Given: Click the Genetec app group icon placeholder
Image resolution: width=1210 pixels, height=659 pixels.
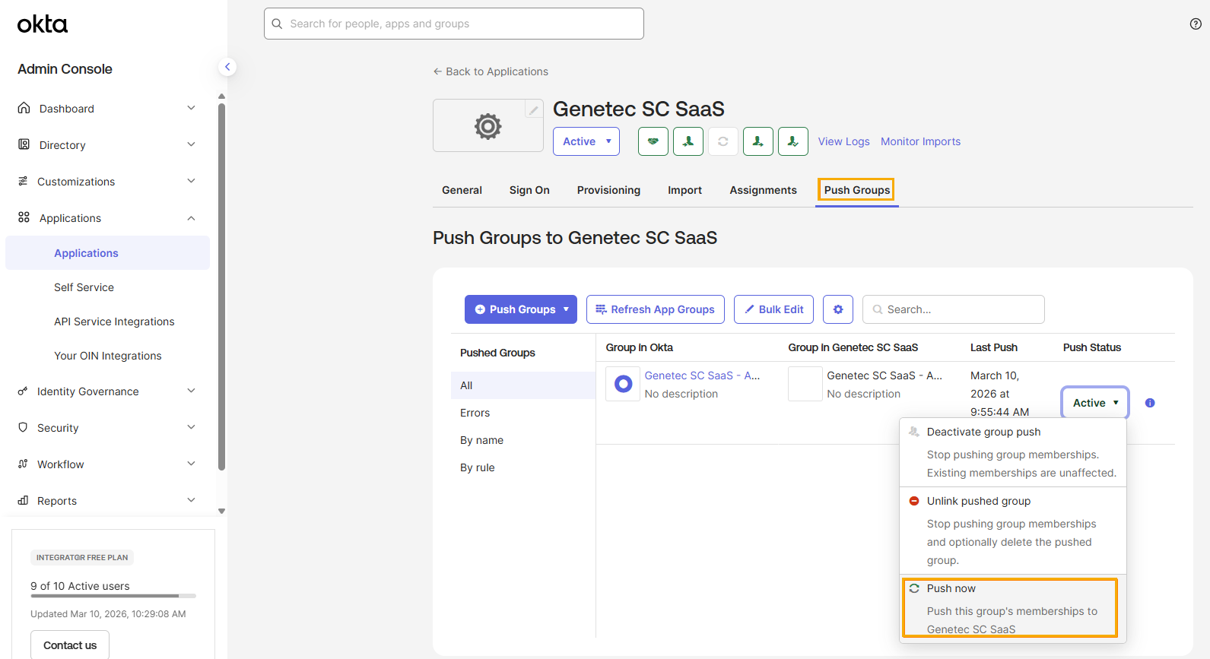Looking at the screenshot, I should click(x=805, y=384).
